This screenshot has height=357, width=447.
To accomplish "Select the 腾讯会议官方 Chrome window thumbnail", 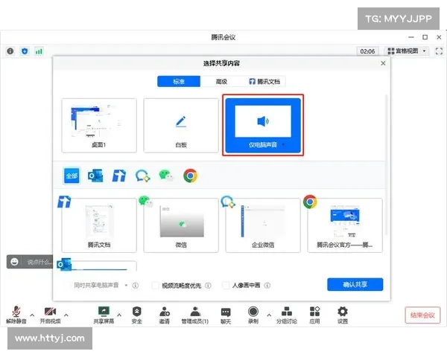I will 345,225.
